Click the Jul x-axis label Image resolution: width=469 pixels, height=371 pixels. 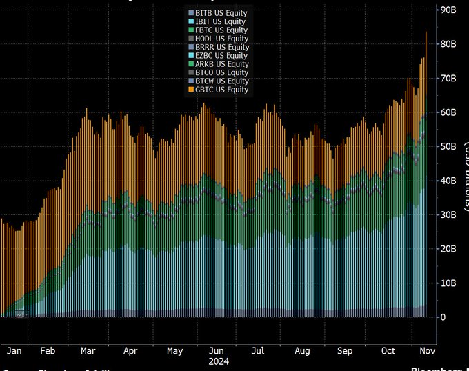[x=257, y=351]
